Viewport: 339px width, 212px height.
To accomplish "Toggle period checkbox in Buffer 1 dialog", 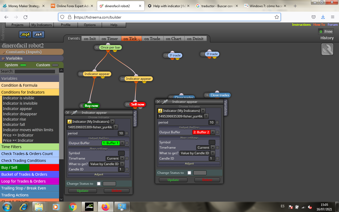I will [127, 133].
